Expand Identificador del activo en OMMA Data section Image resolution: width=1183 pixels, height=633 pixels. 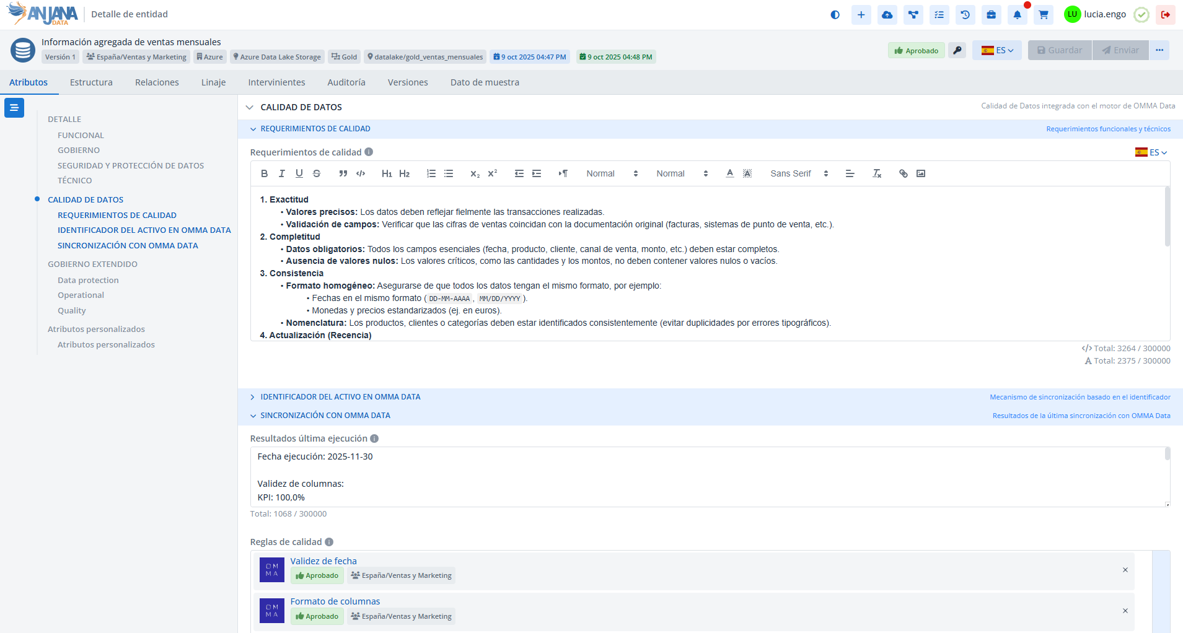click(x=340, y=397)
